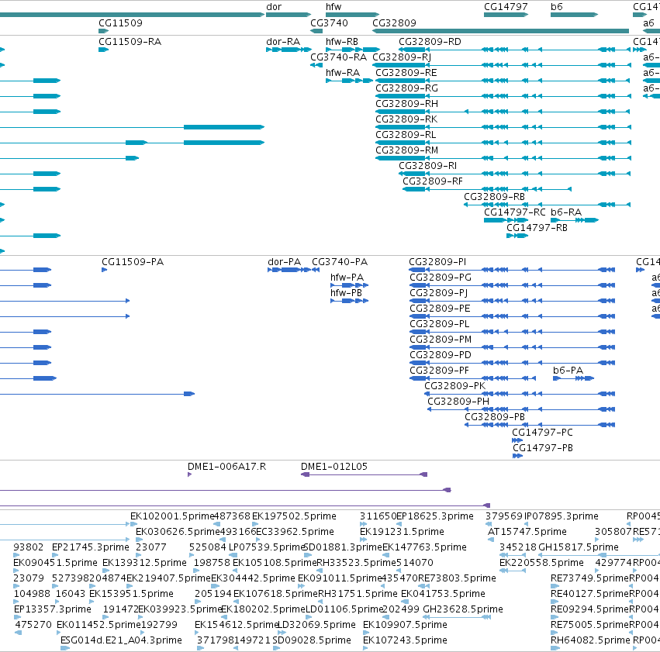The height and width of the screenshot is (652, 660).
Task: Select protein CG14797-PB label
Action: 543,448
